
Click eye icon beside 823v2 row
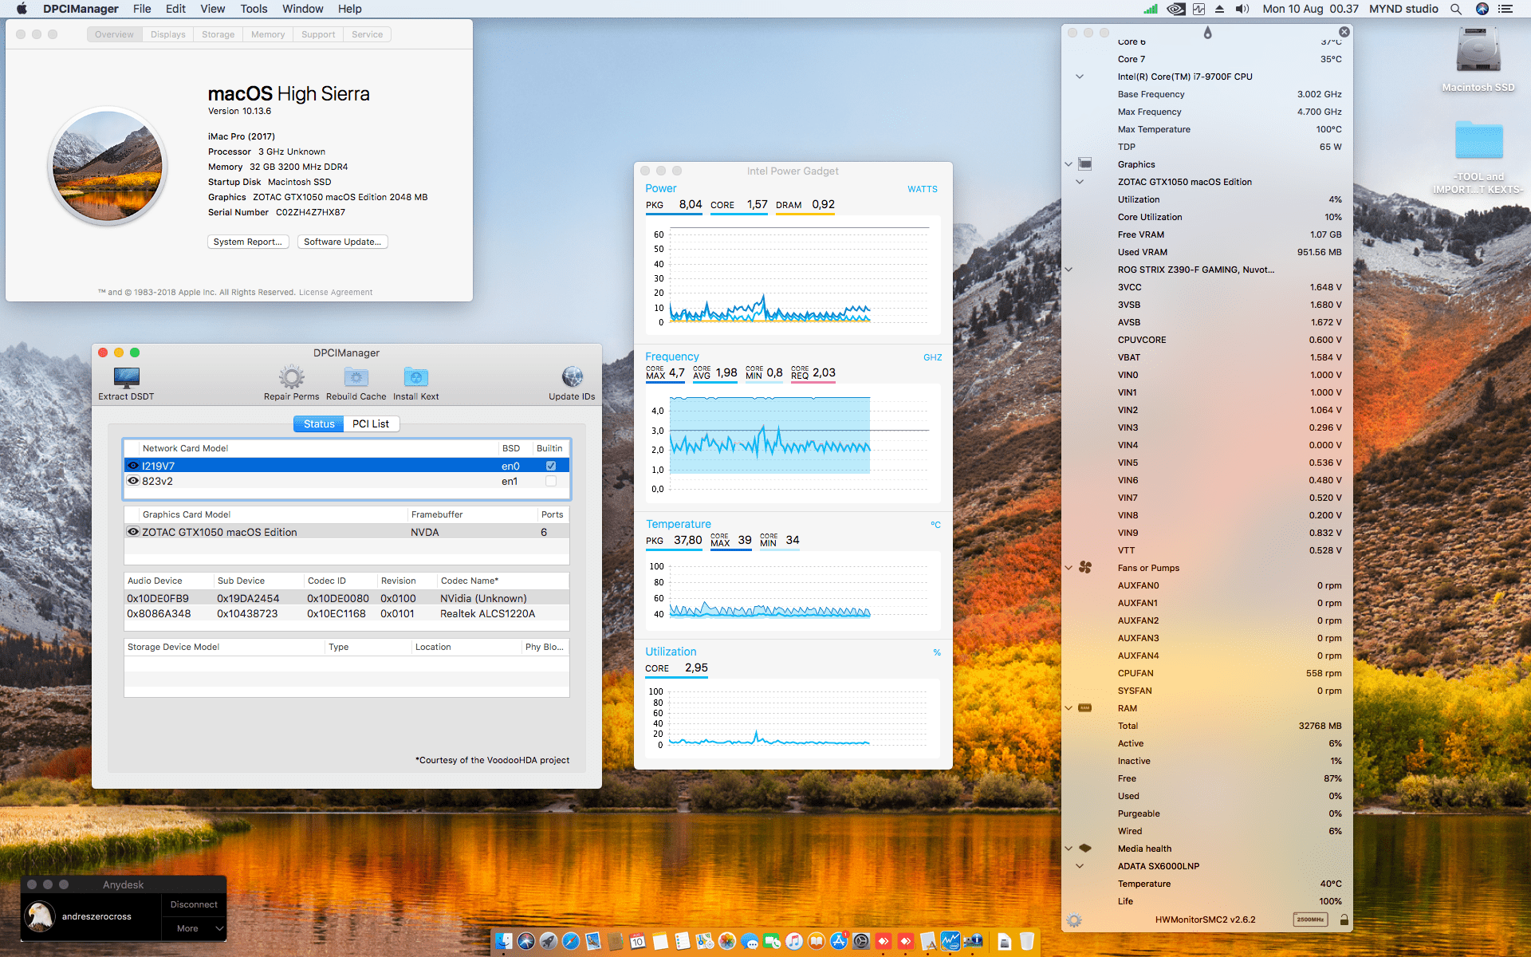click(133, 481)
